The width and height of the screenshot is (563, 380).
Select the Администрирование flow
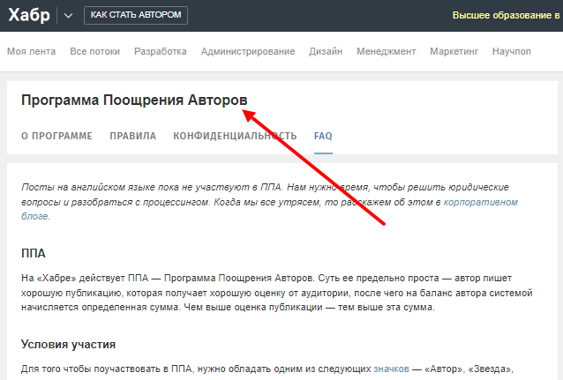(x=248, y=52)
